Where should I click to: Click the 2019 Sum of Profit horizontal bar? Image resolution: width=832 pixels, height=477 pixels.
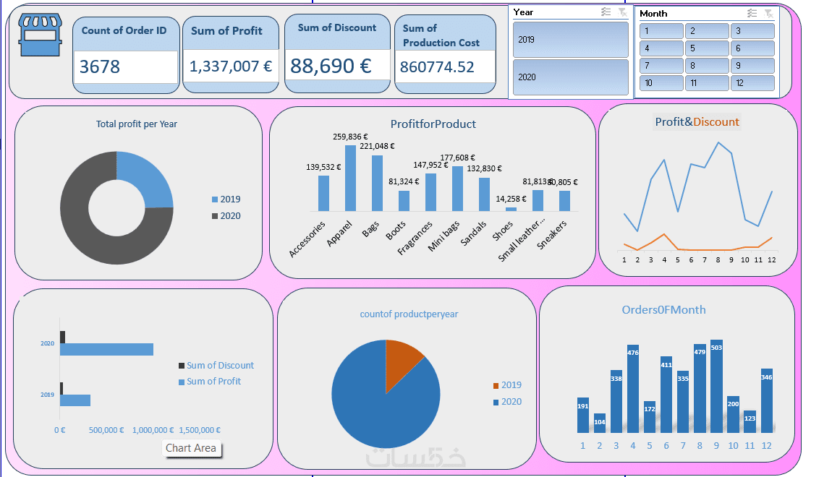tap(75, 400)
